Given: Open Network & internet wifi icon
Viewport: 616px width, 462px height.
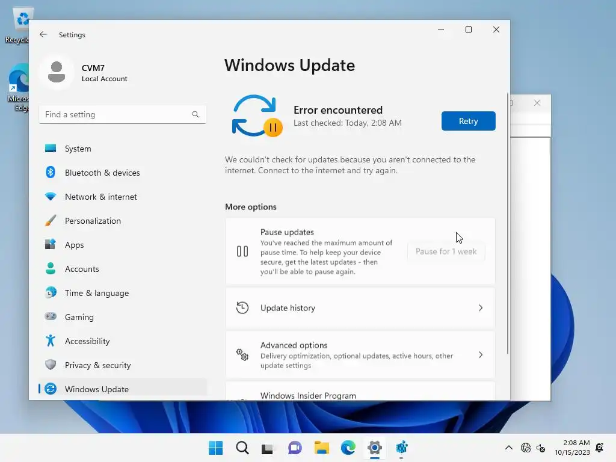Looking at the screenshot, I should pos(51,197).
